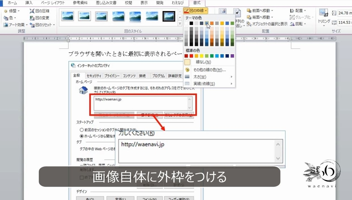The height and width of the screenshot is (200, 352).
Task: Apply the seventh picture style with black double frame
Action: pos(169,16)
